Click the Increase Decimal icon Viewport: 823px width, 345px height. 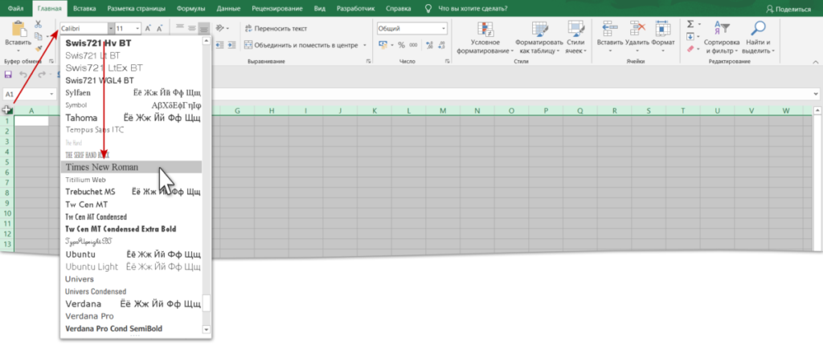coord(430,45)
